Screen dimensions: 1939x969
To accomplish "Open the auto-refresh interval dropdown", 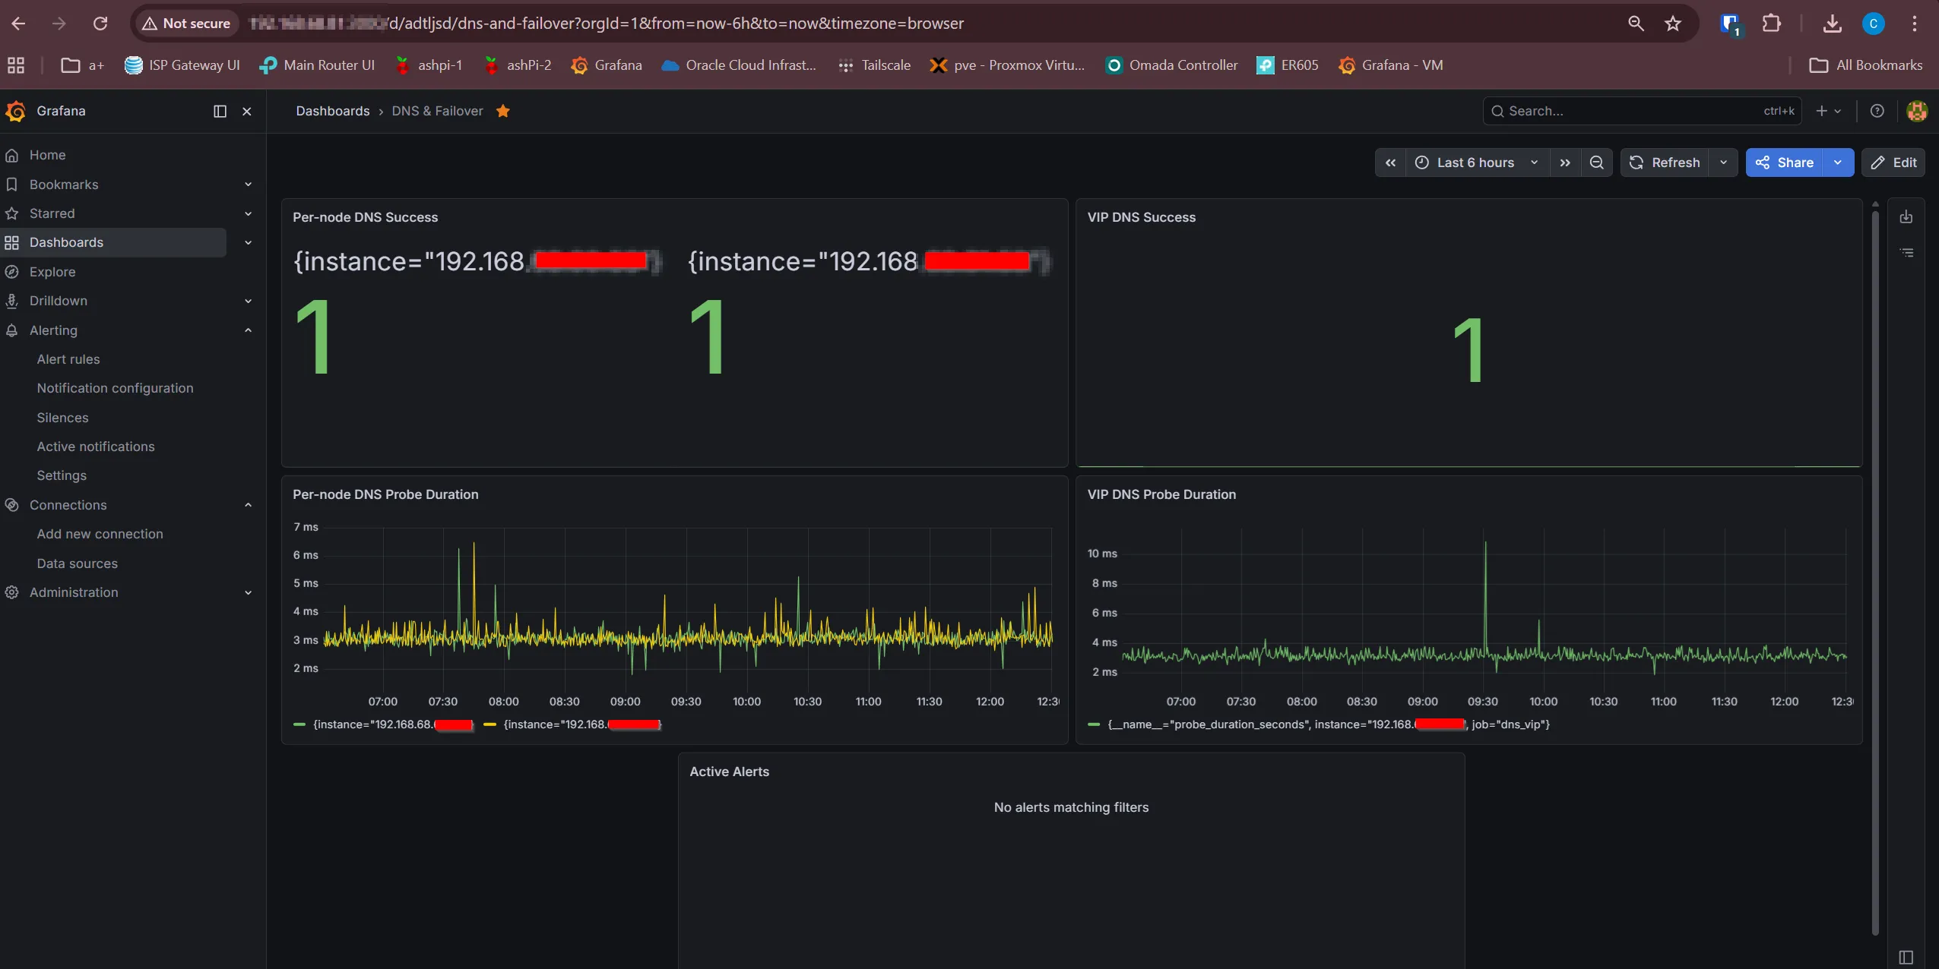I will (1723, 163).
